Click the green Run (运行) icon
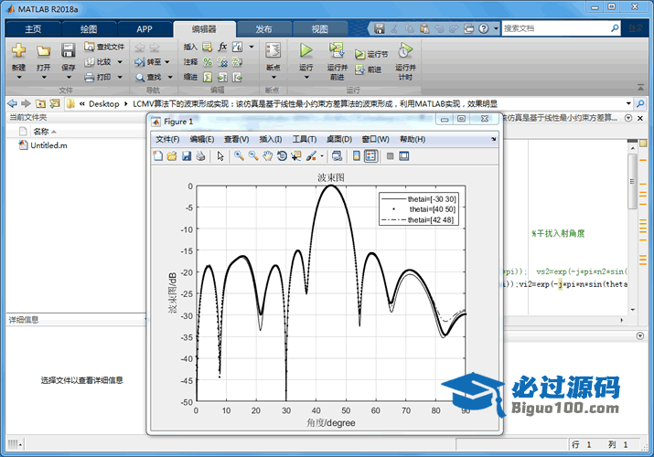 [306, 50]
